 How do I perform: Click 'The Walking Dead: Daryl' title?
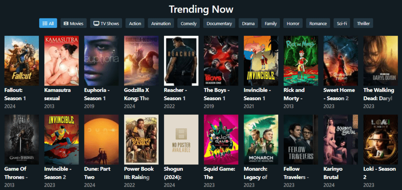coord(379,94)
